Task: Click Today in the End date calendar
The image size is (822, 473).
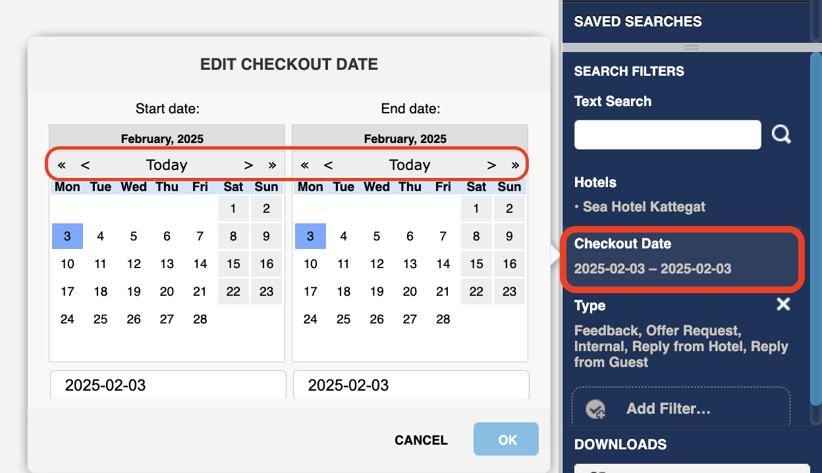Action: (x=410, y=165)
